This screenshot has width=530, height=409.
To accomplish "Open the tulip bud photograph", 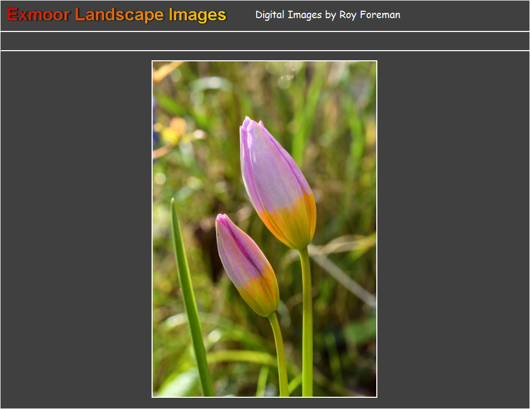I will 264,229.
